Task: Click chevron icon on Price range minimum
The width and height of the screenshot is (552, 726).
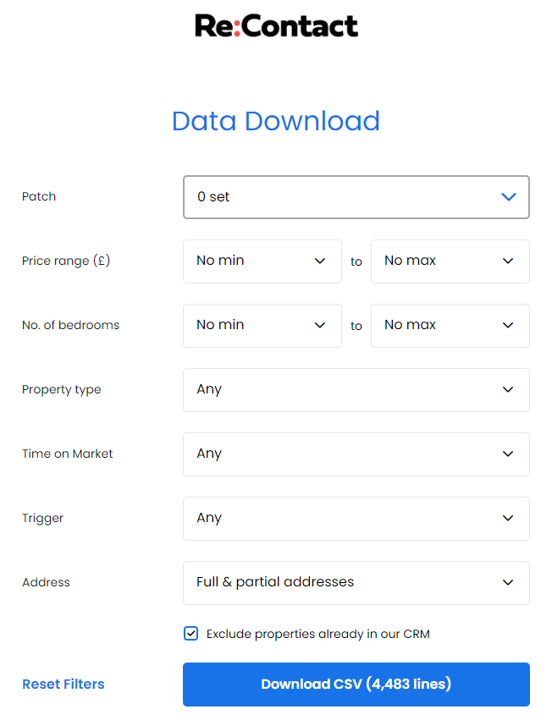Action: [x=319, y=261]
